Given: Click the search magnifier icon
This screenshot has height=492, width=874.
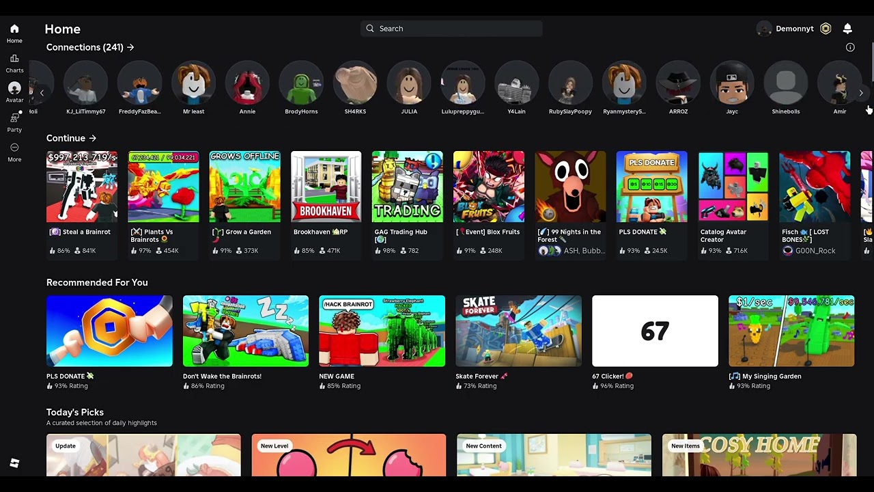Looking at the screenshot, I should (370, 29).
